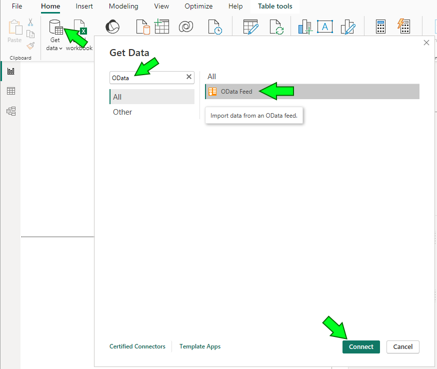Open the Modeling ribbon tab
This screenshot has height=369, width=437.
coord(123,6)
